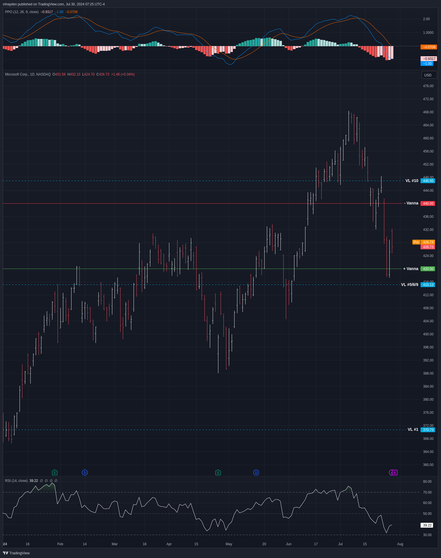Click the orange Pre pre-market badge
This screenshot has height=558, width=441.
[x=416, y=242]
